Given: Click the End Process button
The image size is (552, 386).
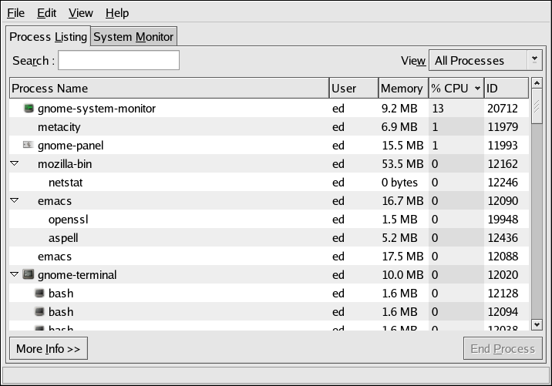Looking at the screenshot, I should click(x=502, y=348).
